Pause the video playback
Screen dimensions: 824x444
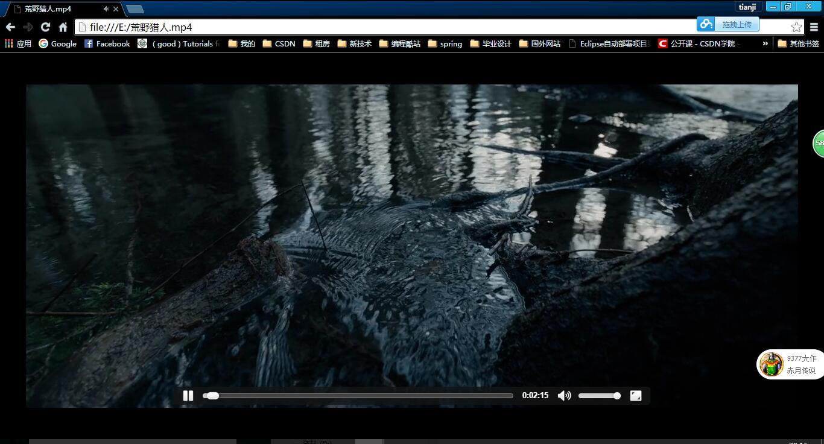188,396
